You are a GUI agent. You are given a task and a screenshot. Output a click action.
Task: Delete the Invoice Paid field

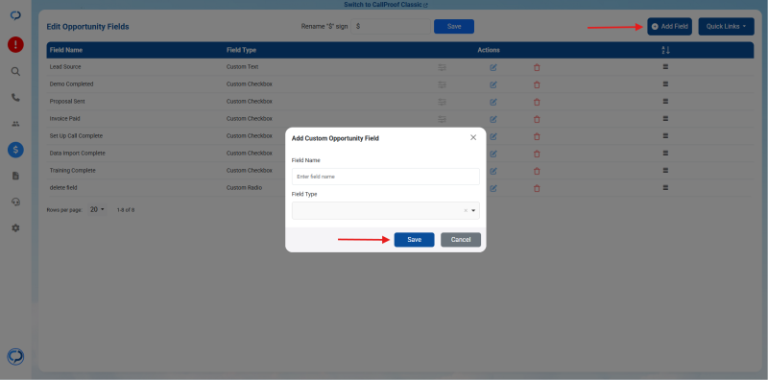coord(537,119)
